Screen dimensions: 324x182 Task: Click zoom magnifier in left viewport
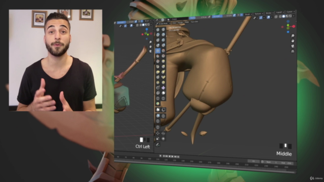pos(150,42)
